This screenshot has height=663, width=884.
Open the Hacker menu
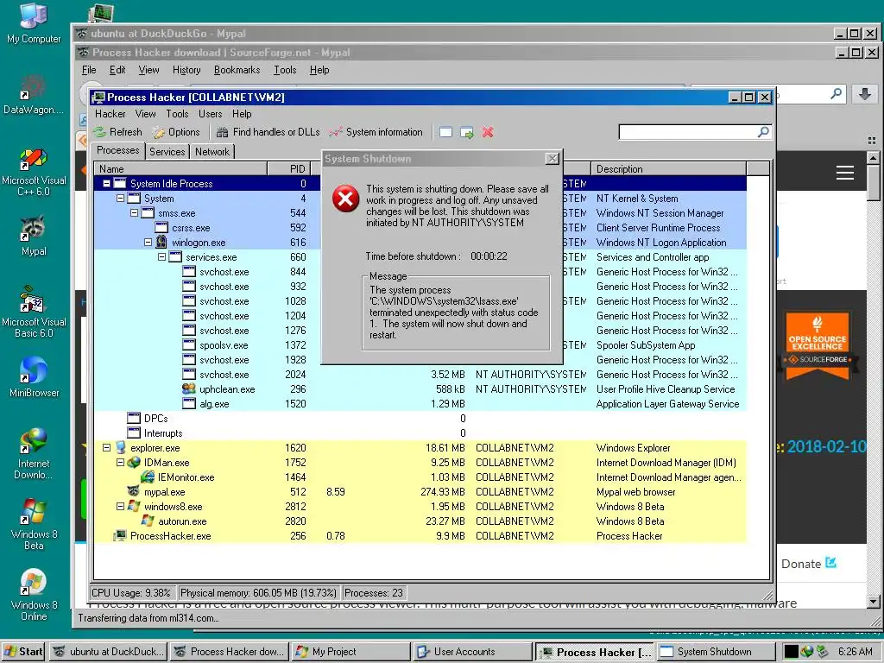click(x=110, y=114)
